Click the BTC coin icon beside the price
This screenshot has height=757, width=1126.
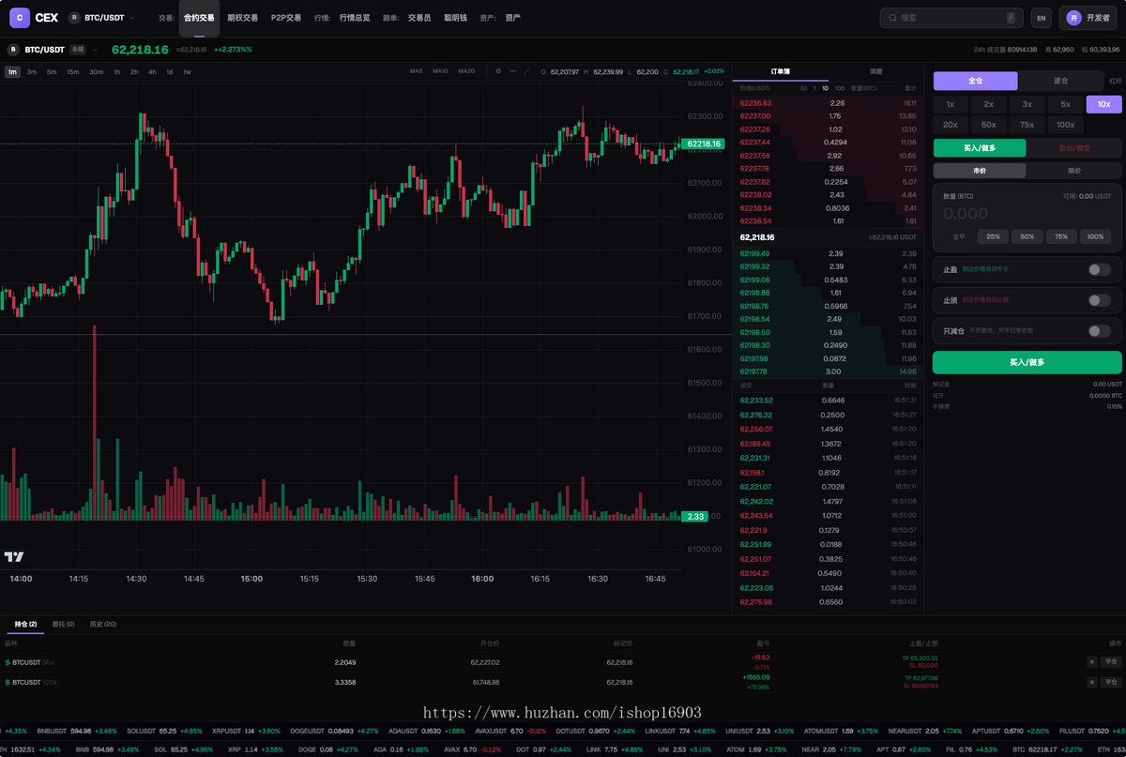click(13, 50)
